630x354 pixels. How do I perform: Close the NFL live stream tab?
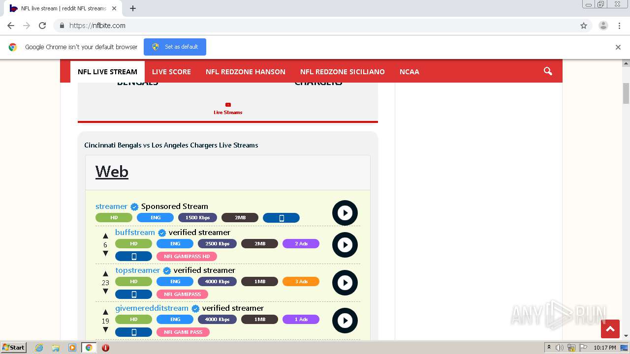(x=114, y=8)
